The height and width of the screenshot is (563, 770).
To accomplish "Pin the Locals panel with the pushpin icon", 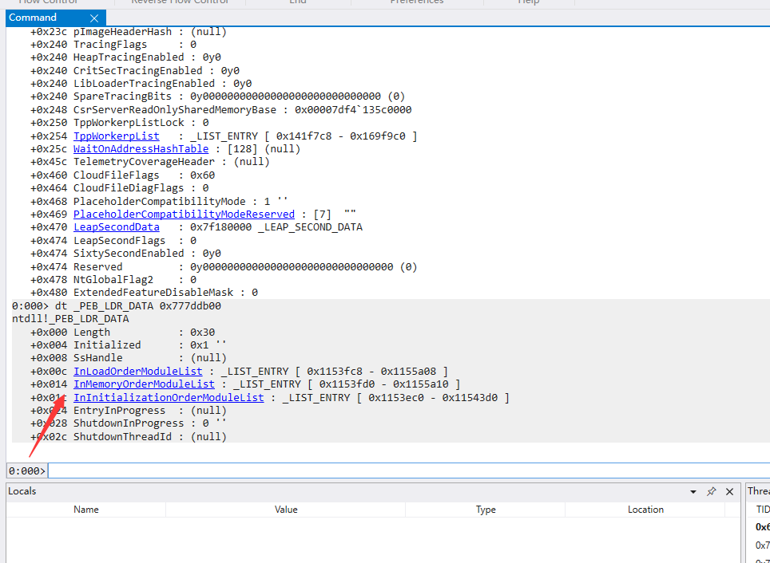I will coord(711,491).
